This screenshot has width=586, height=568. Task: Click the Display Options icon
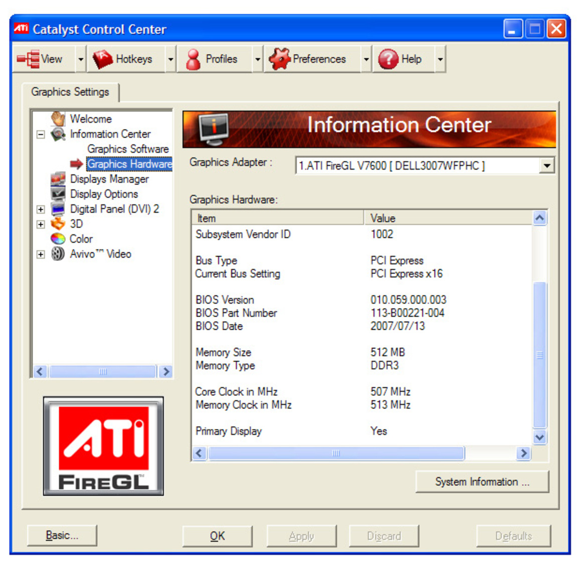point(58,194)
